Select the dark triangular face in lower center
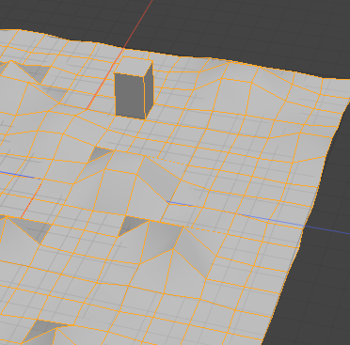The height and width of the screenshot is (345, 350). (132, 224)
